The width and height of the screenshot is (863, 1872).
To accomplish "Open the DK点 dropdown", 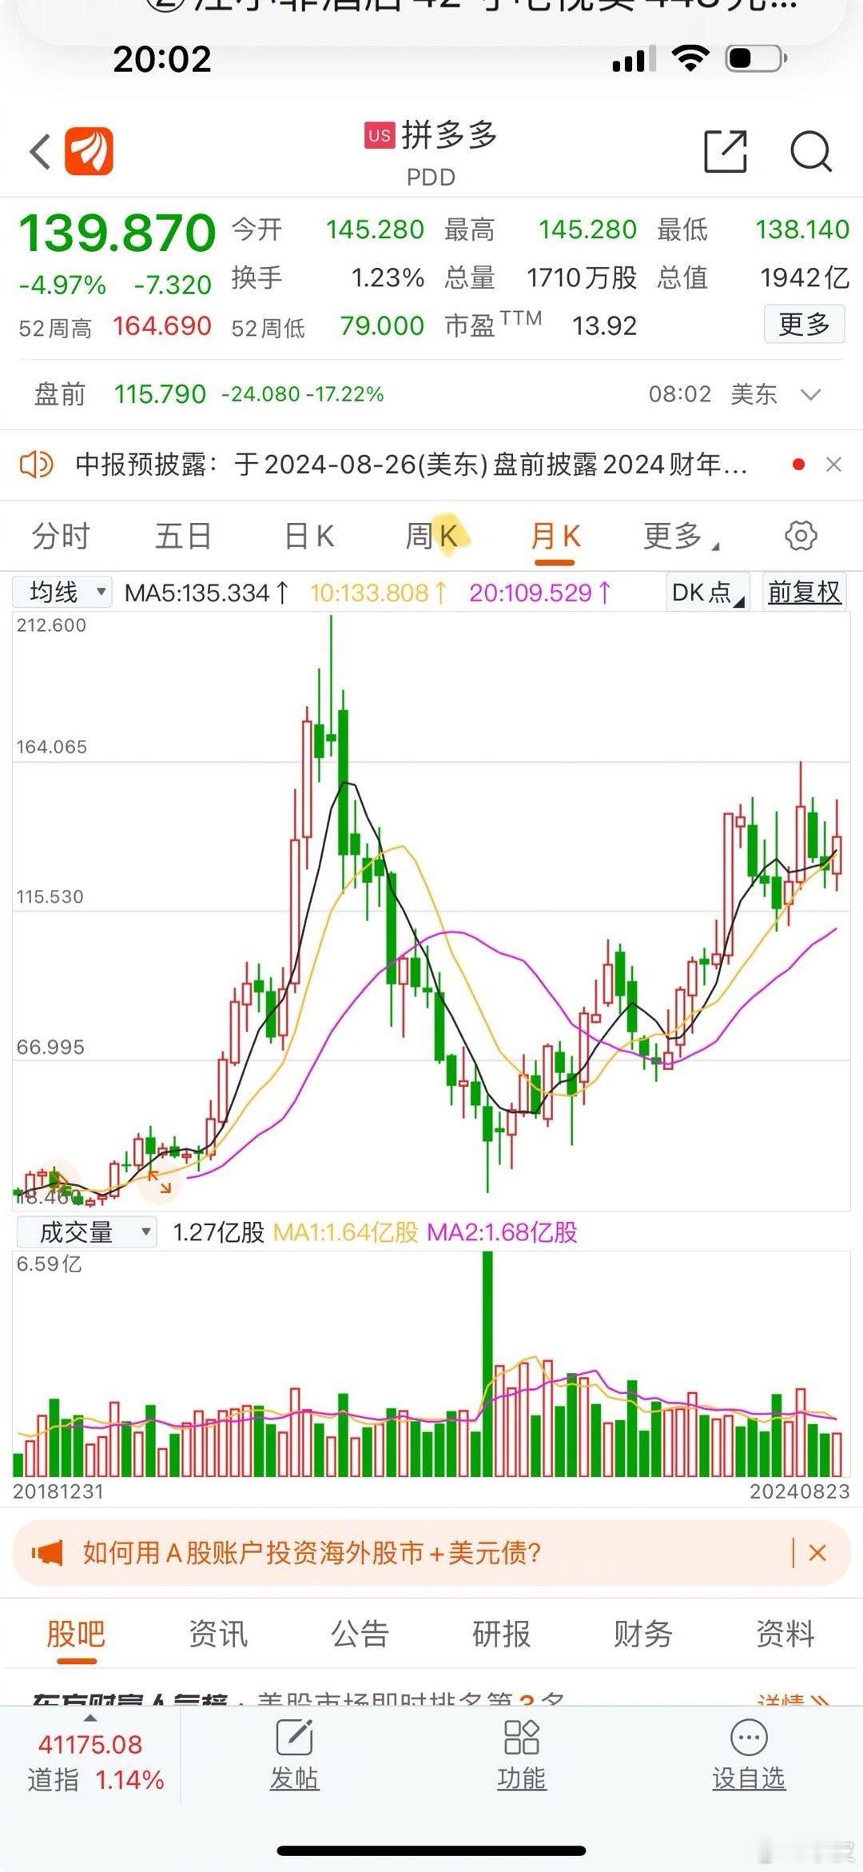I will 708,593.
